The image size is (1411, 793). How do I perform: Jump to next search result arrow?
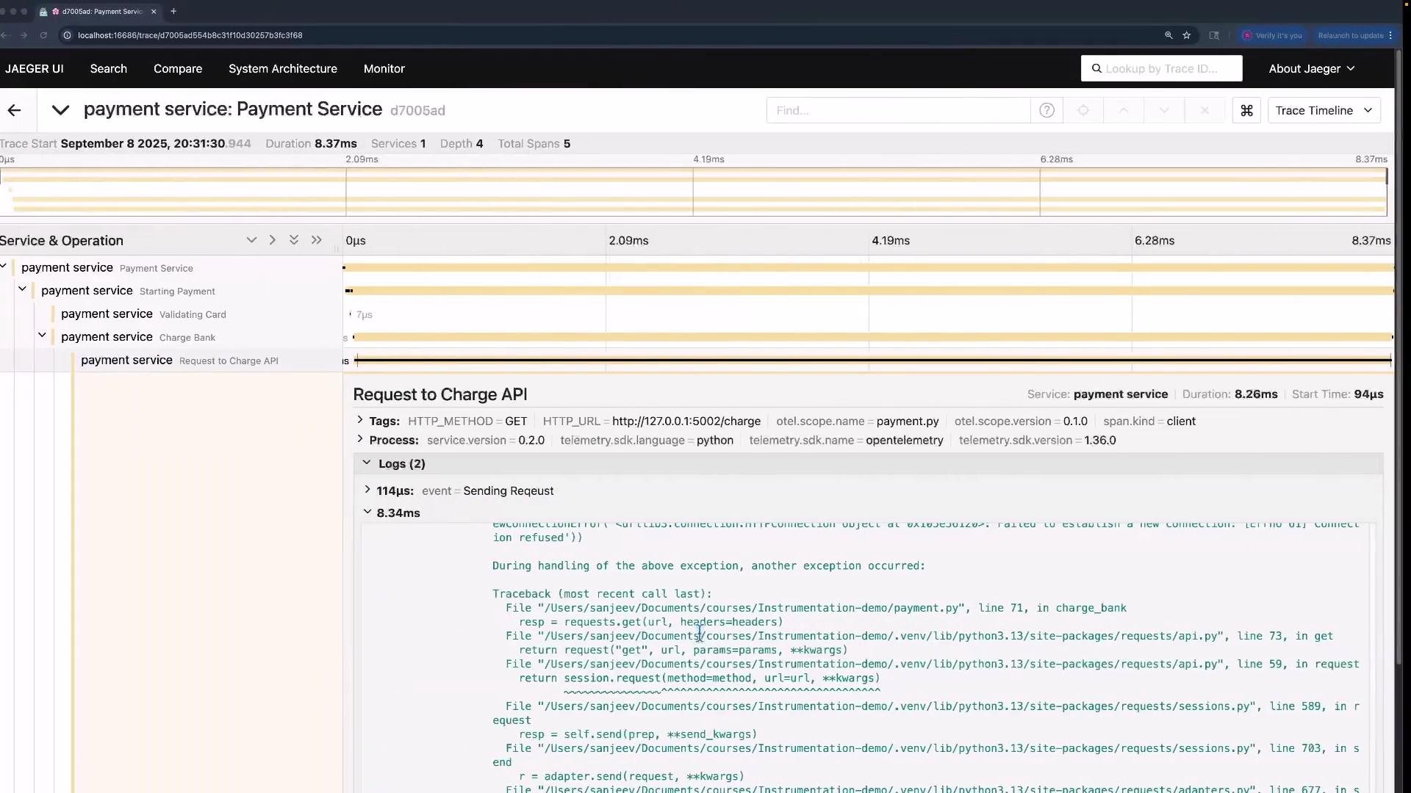click(x=1164, y=110)
